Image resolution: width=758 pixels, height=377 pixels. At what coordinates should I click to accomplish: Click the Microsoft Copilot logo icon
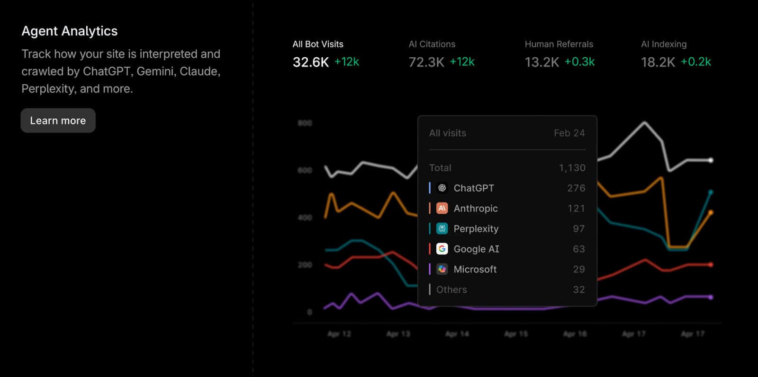pos(442,270)
